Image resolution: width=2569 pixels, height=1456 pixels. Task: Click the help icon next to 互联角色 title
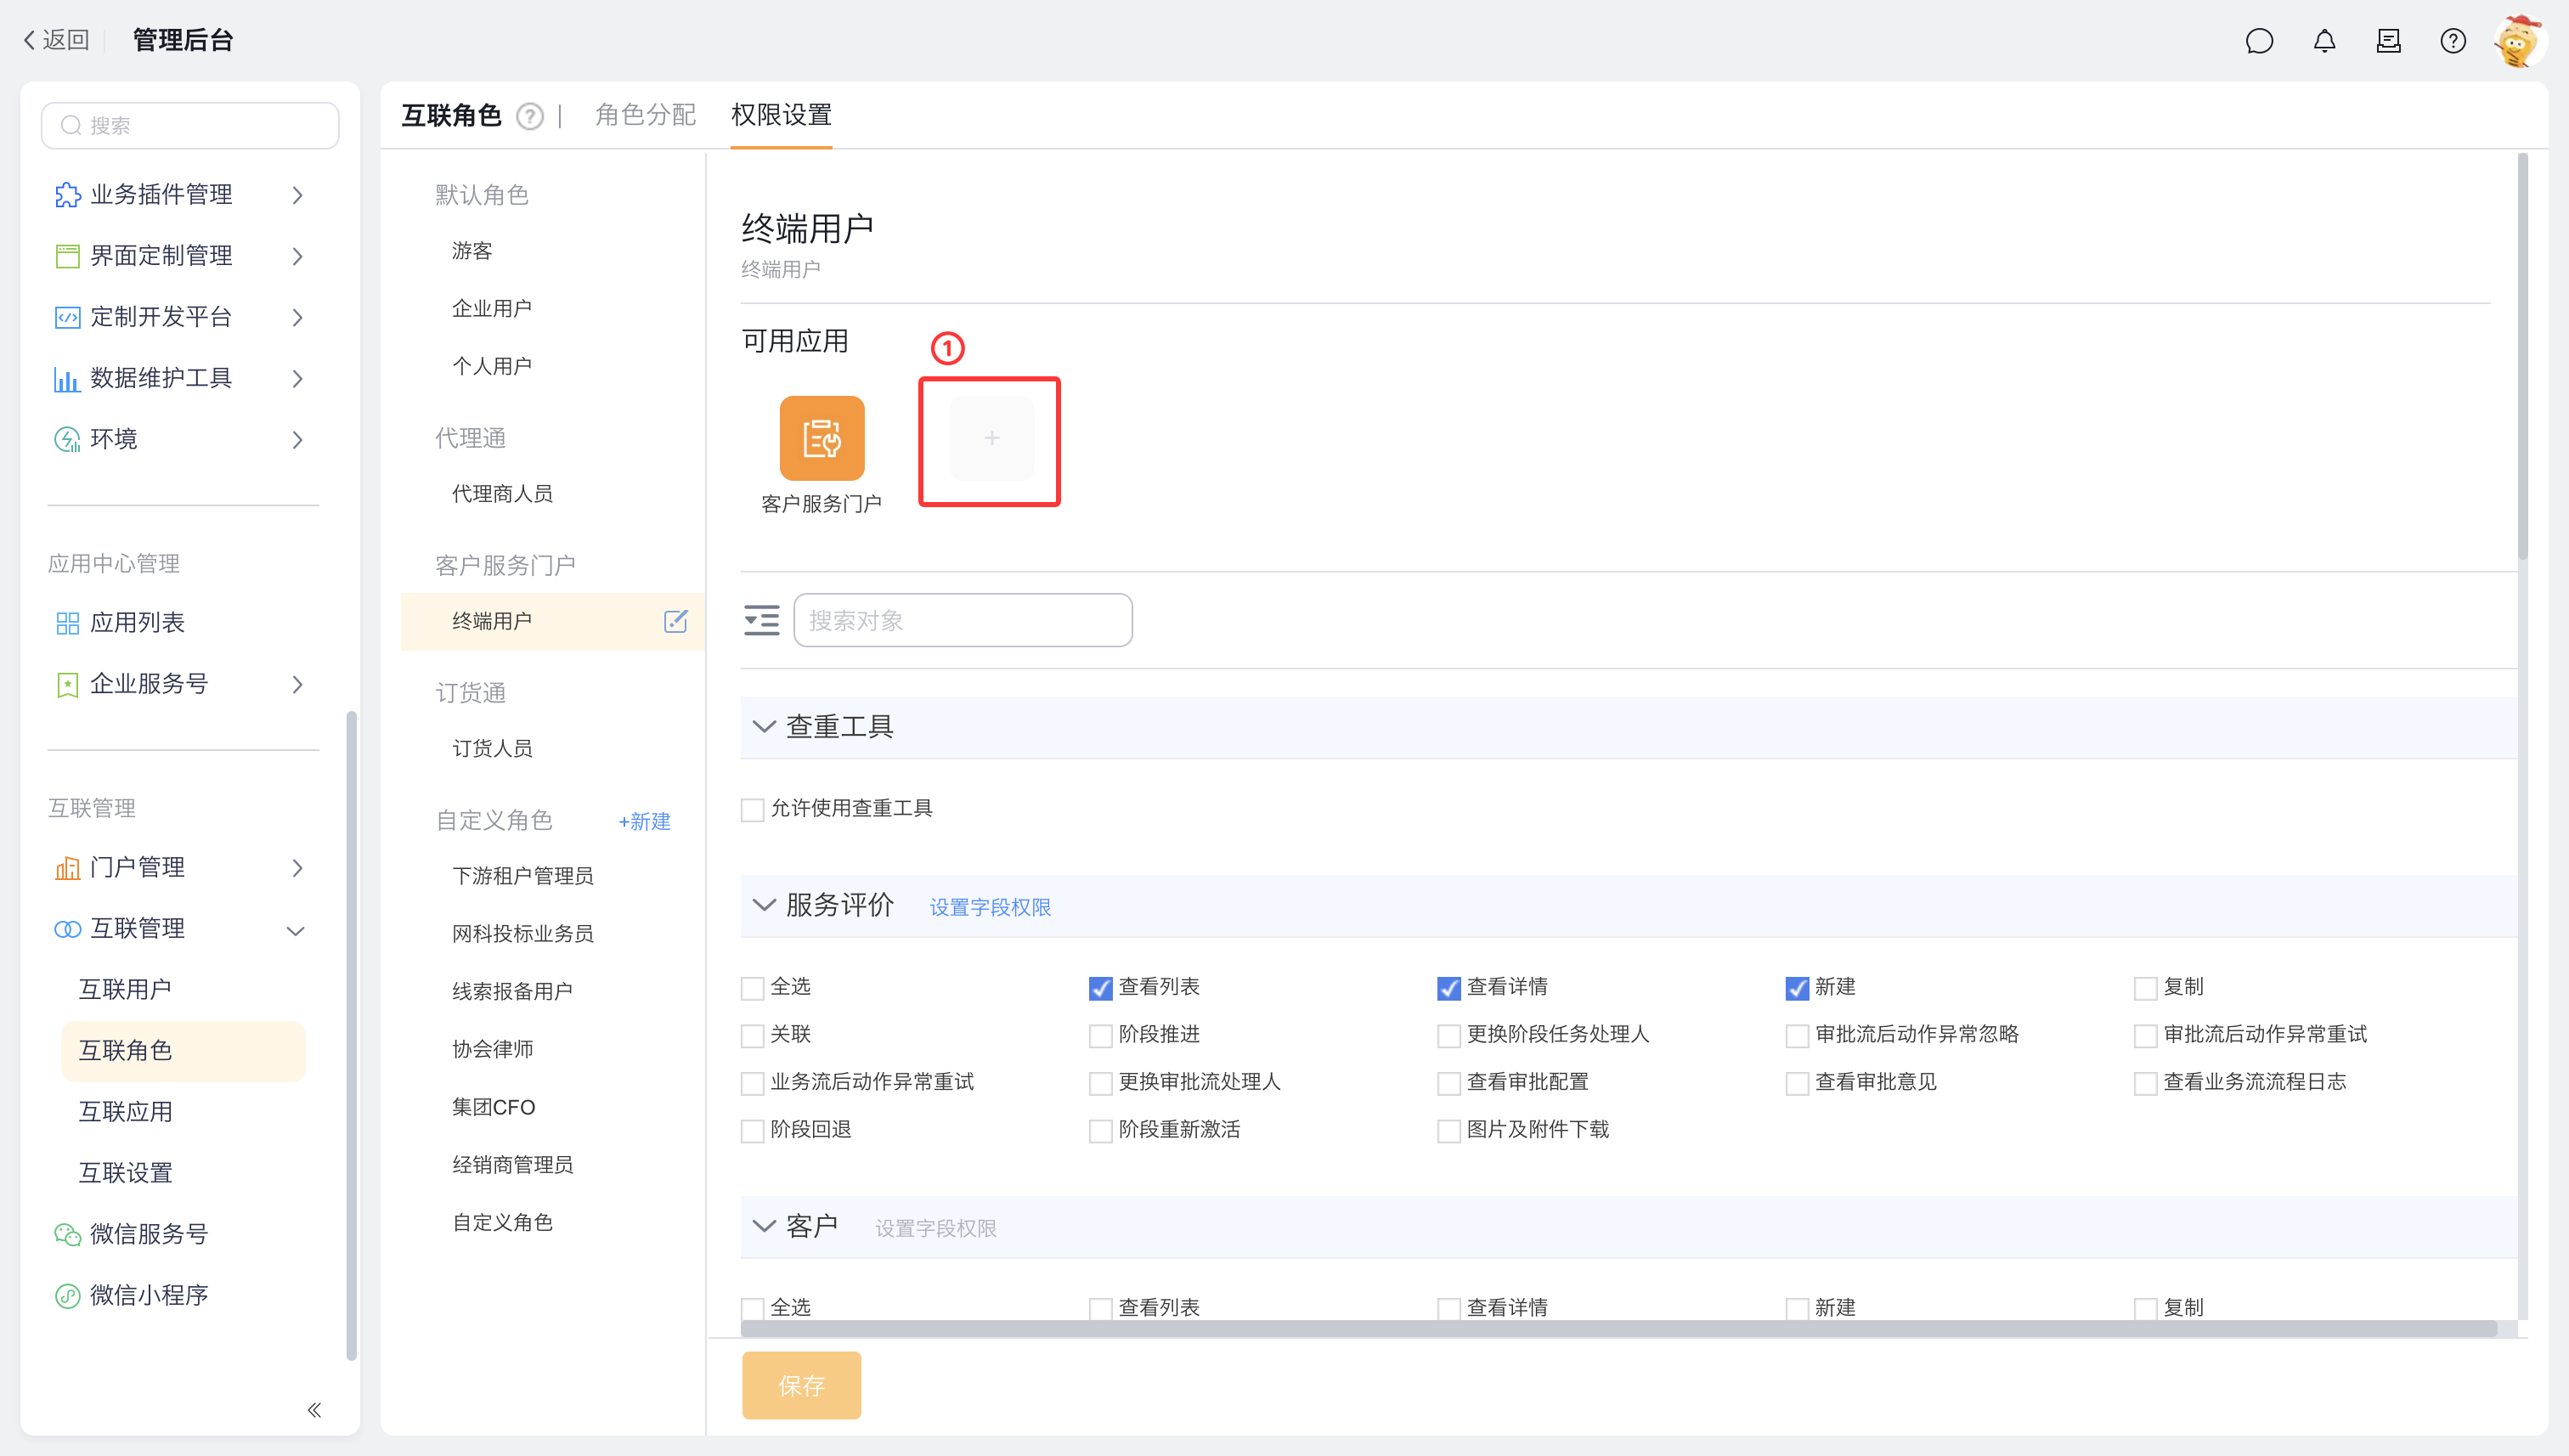click(530, 117)
